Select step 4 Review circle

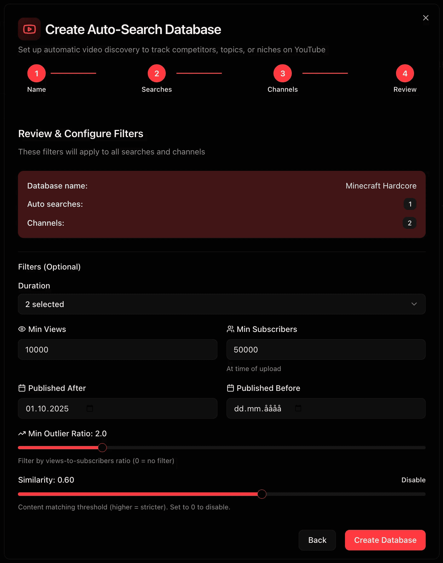(405, 73)
